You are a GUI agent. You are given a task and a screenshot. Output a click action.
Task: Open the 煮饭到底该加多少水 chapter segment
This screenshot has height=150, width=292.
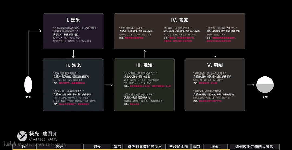coord(145,147)
